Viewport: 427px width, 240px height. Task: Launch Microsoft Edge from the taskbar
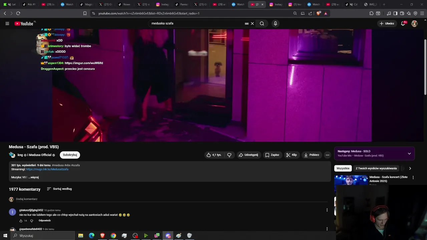pos(91,236)
